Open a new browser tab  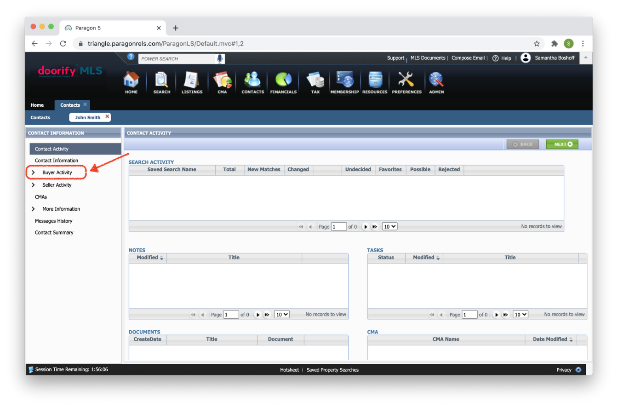[x=175, y=28]
